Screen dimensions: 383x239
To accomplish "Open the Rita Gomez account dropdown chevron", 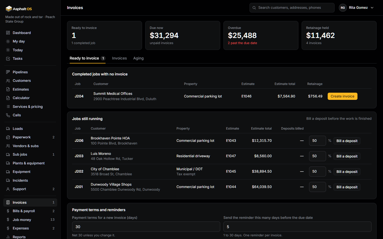I will (372, 8).
